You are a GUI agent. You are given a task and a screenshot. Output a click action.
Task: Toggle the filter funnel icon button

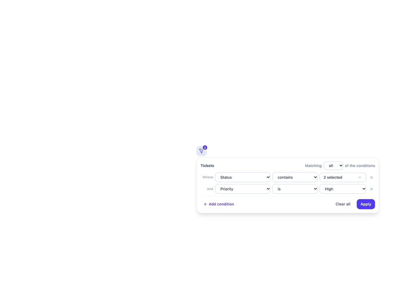(x=201, y=151)
